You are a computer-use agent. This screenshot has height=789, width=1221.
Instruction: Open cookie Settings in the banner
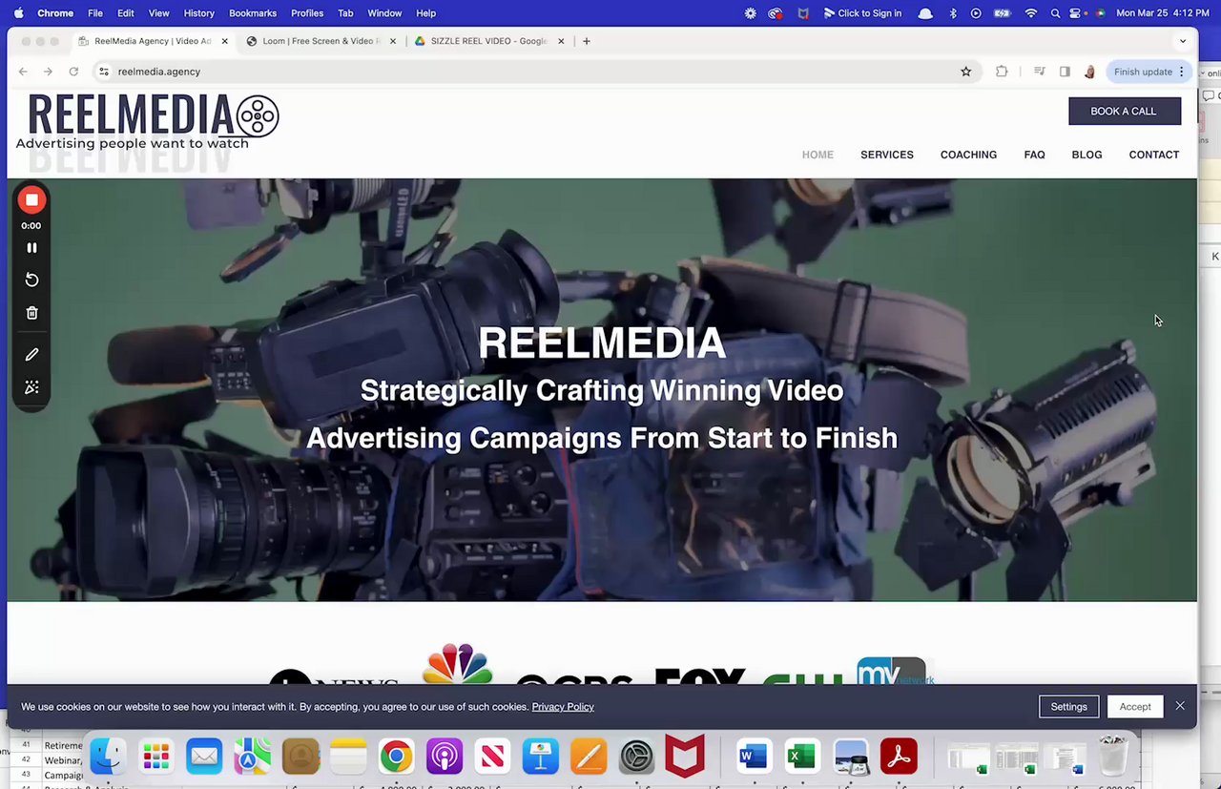pos(1068,707)
